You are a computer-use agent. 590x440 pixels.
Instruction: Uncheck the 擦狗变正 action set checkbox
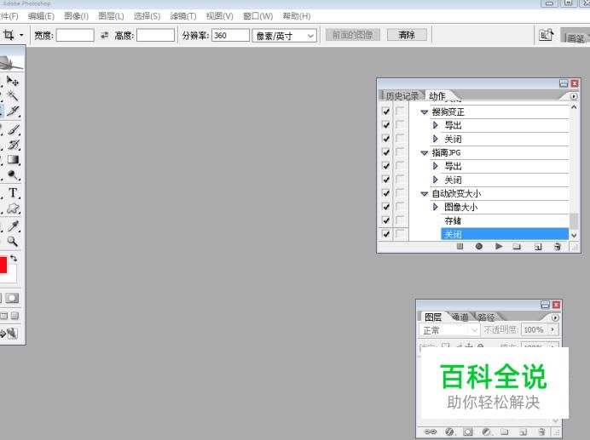[x=385, y=111]
